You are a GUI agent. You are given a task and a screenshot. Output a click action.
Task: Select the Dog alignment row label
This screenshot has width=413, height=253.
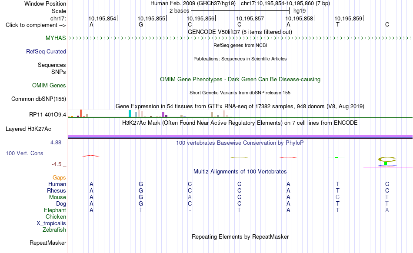[61, 204]
